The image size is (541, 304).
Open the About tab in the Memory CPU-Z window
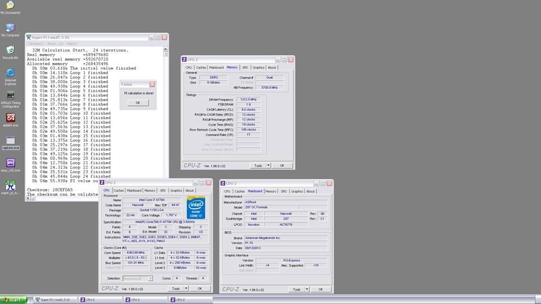tap(272, 68)
